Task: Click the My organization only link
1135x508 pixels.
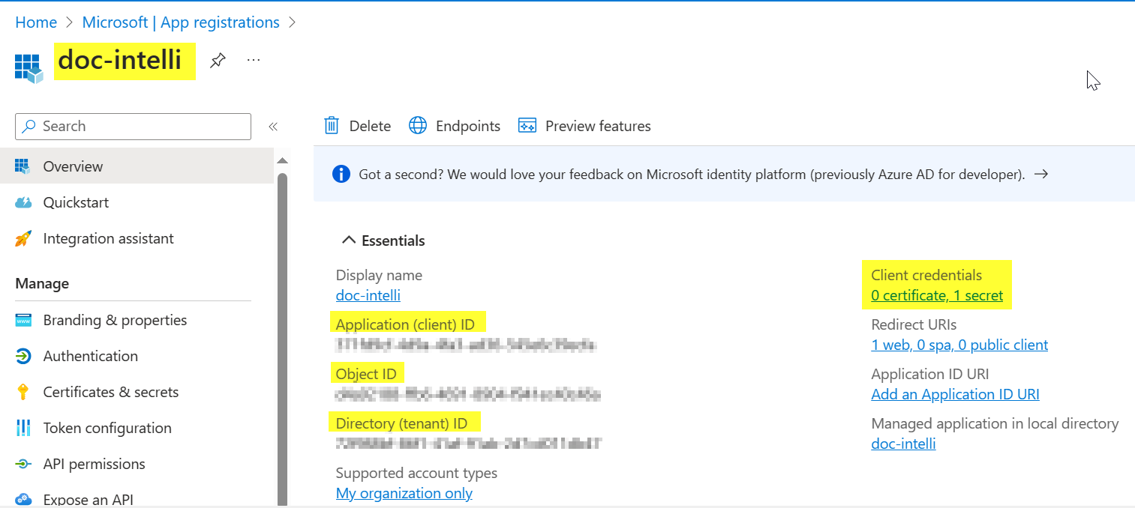Action: (404, 493)
